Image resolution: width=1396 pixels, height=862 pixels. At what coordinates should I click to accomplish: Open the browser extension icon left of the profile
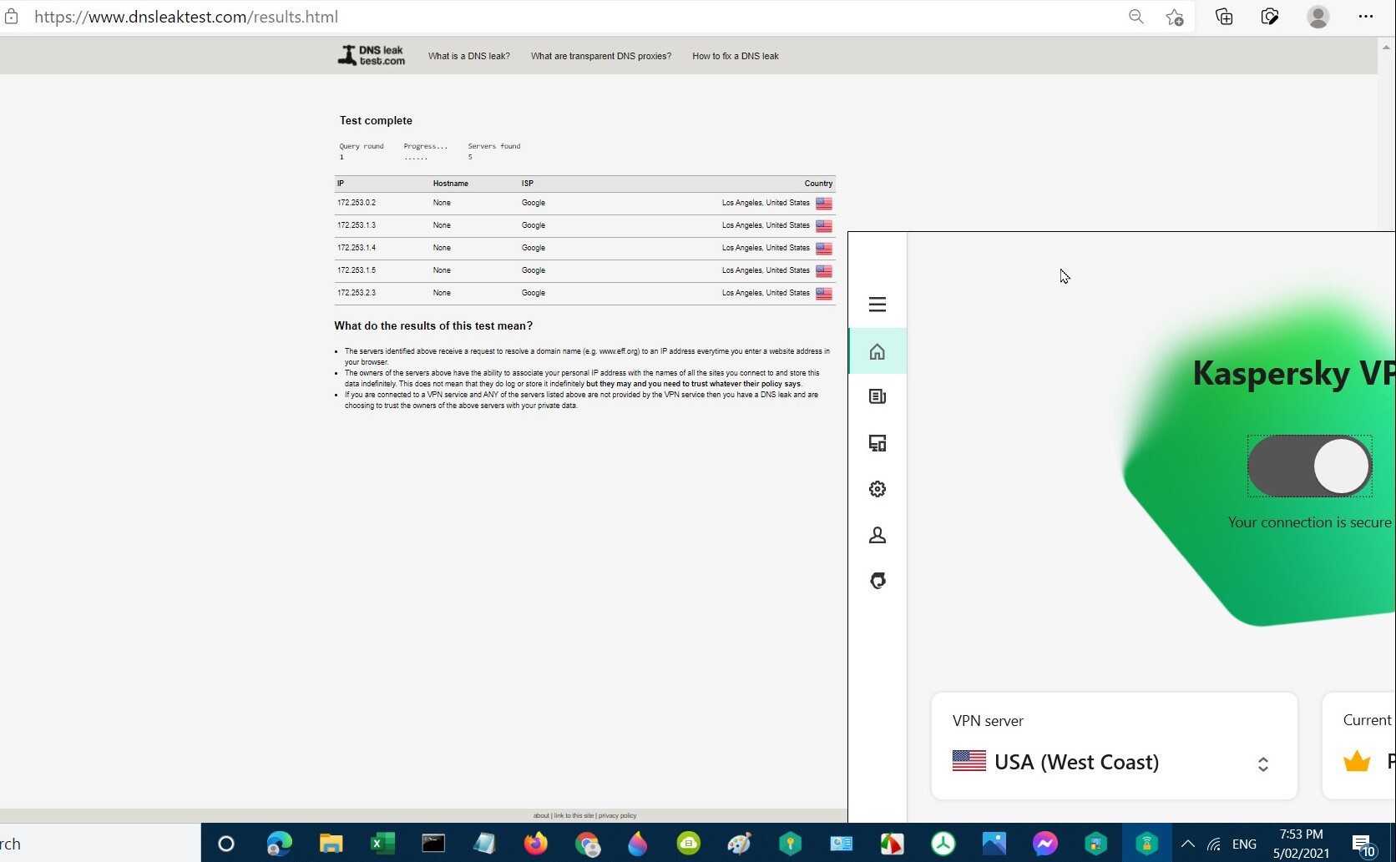pyautogui.click(x=1270, y=17)
